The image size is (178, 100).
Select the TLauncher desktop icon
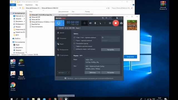(21, 62)
